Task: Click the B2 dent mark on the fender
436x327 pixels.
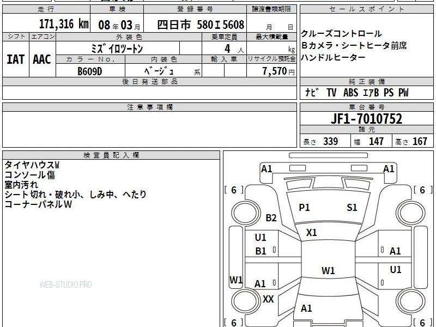Action: 271,217
